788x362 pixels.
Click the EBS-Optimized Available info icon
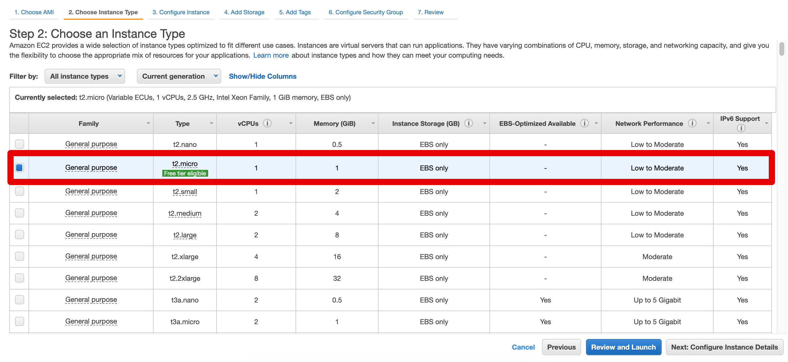(x=584, y=123)
